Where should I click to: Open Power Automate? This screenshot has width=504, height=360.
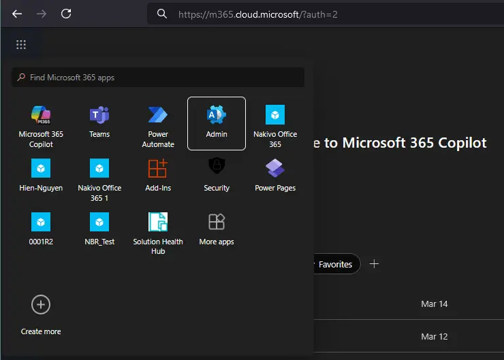(158, 127)
